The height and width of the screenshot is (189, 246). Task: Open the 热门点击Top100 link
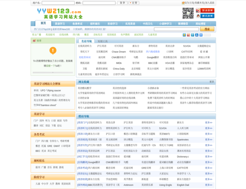pyautogui.click(x=42, y=29)
